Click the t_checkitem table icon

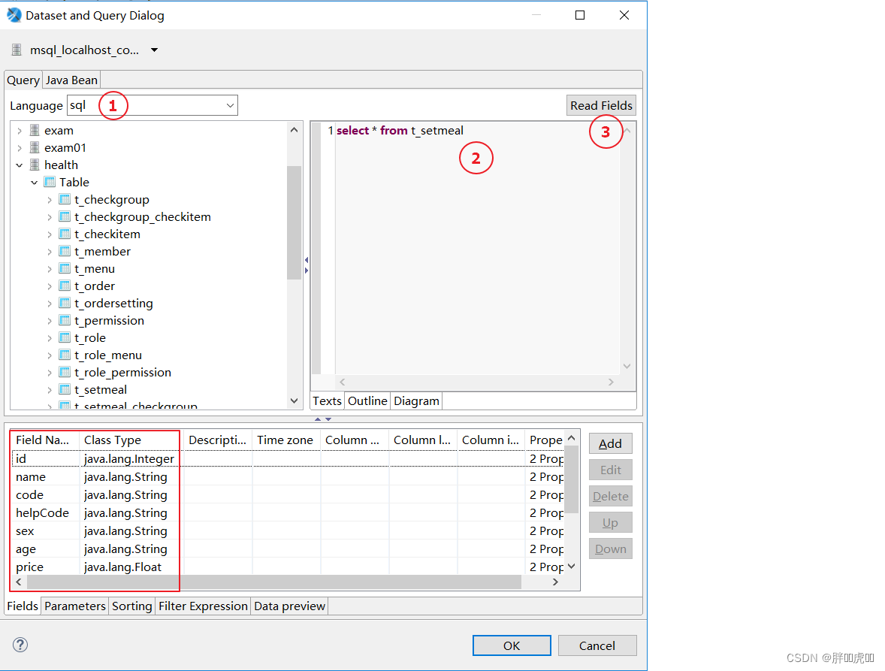pyautogui.click(x=65, y=234)
